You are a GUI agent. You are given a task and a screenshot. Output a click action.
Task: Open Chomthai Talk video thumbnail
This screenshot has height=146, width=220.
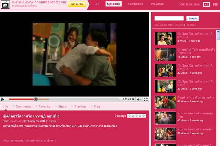165,54
